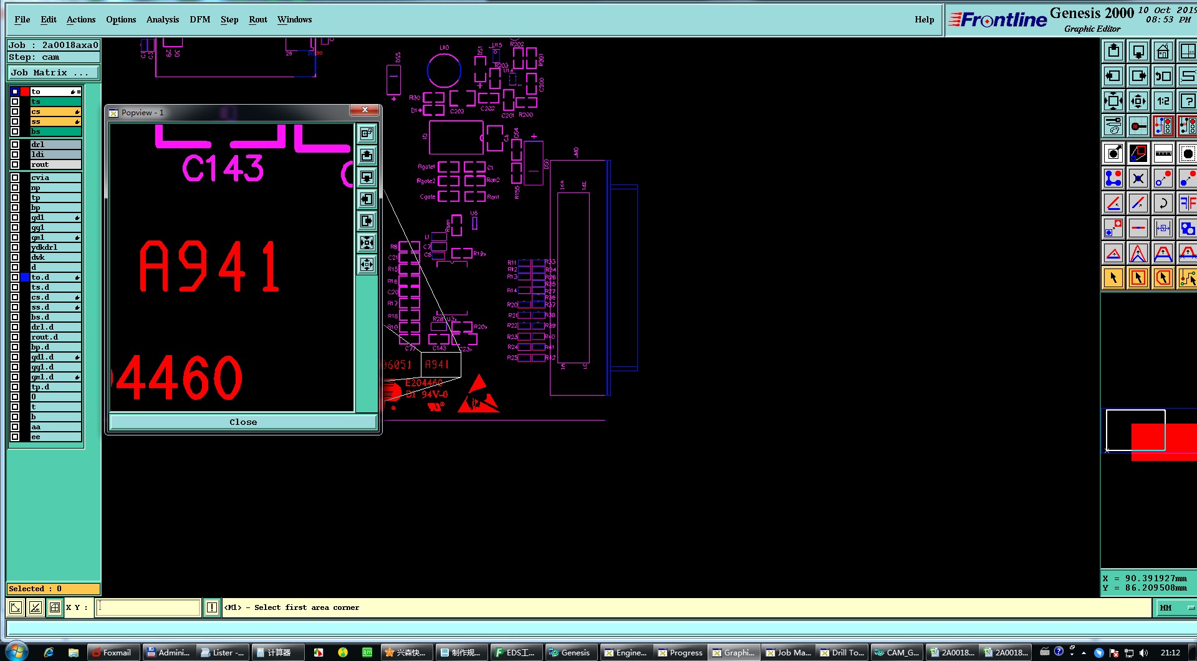This screenshot has width=1197, height=661.
Task: Click Close in the Popview window
Action: (243, 422)
